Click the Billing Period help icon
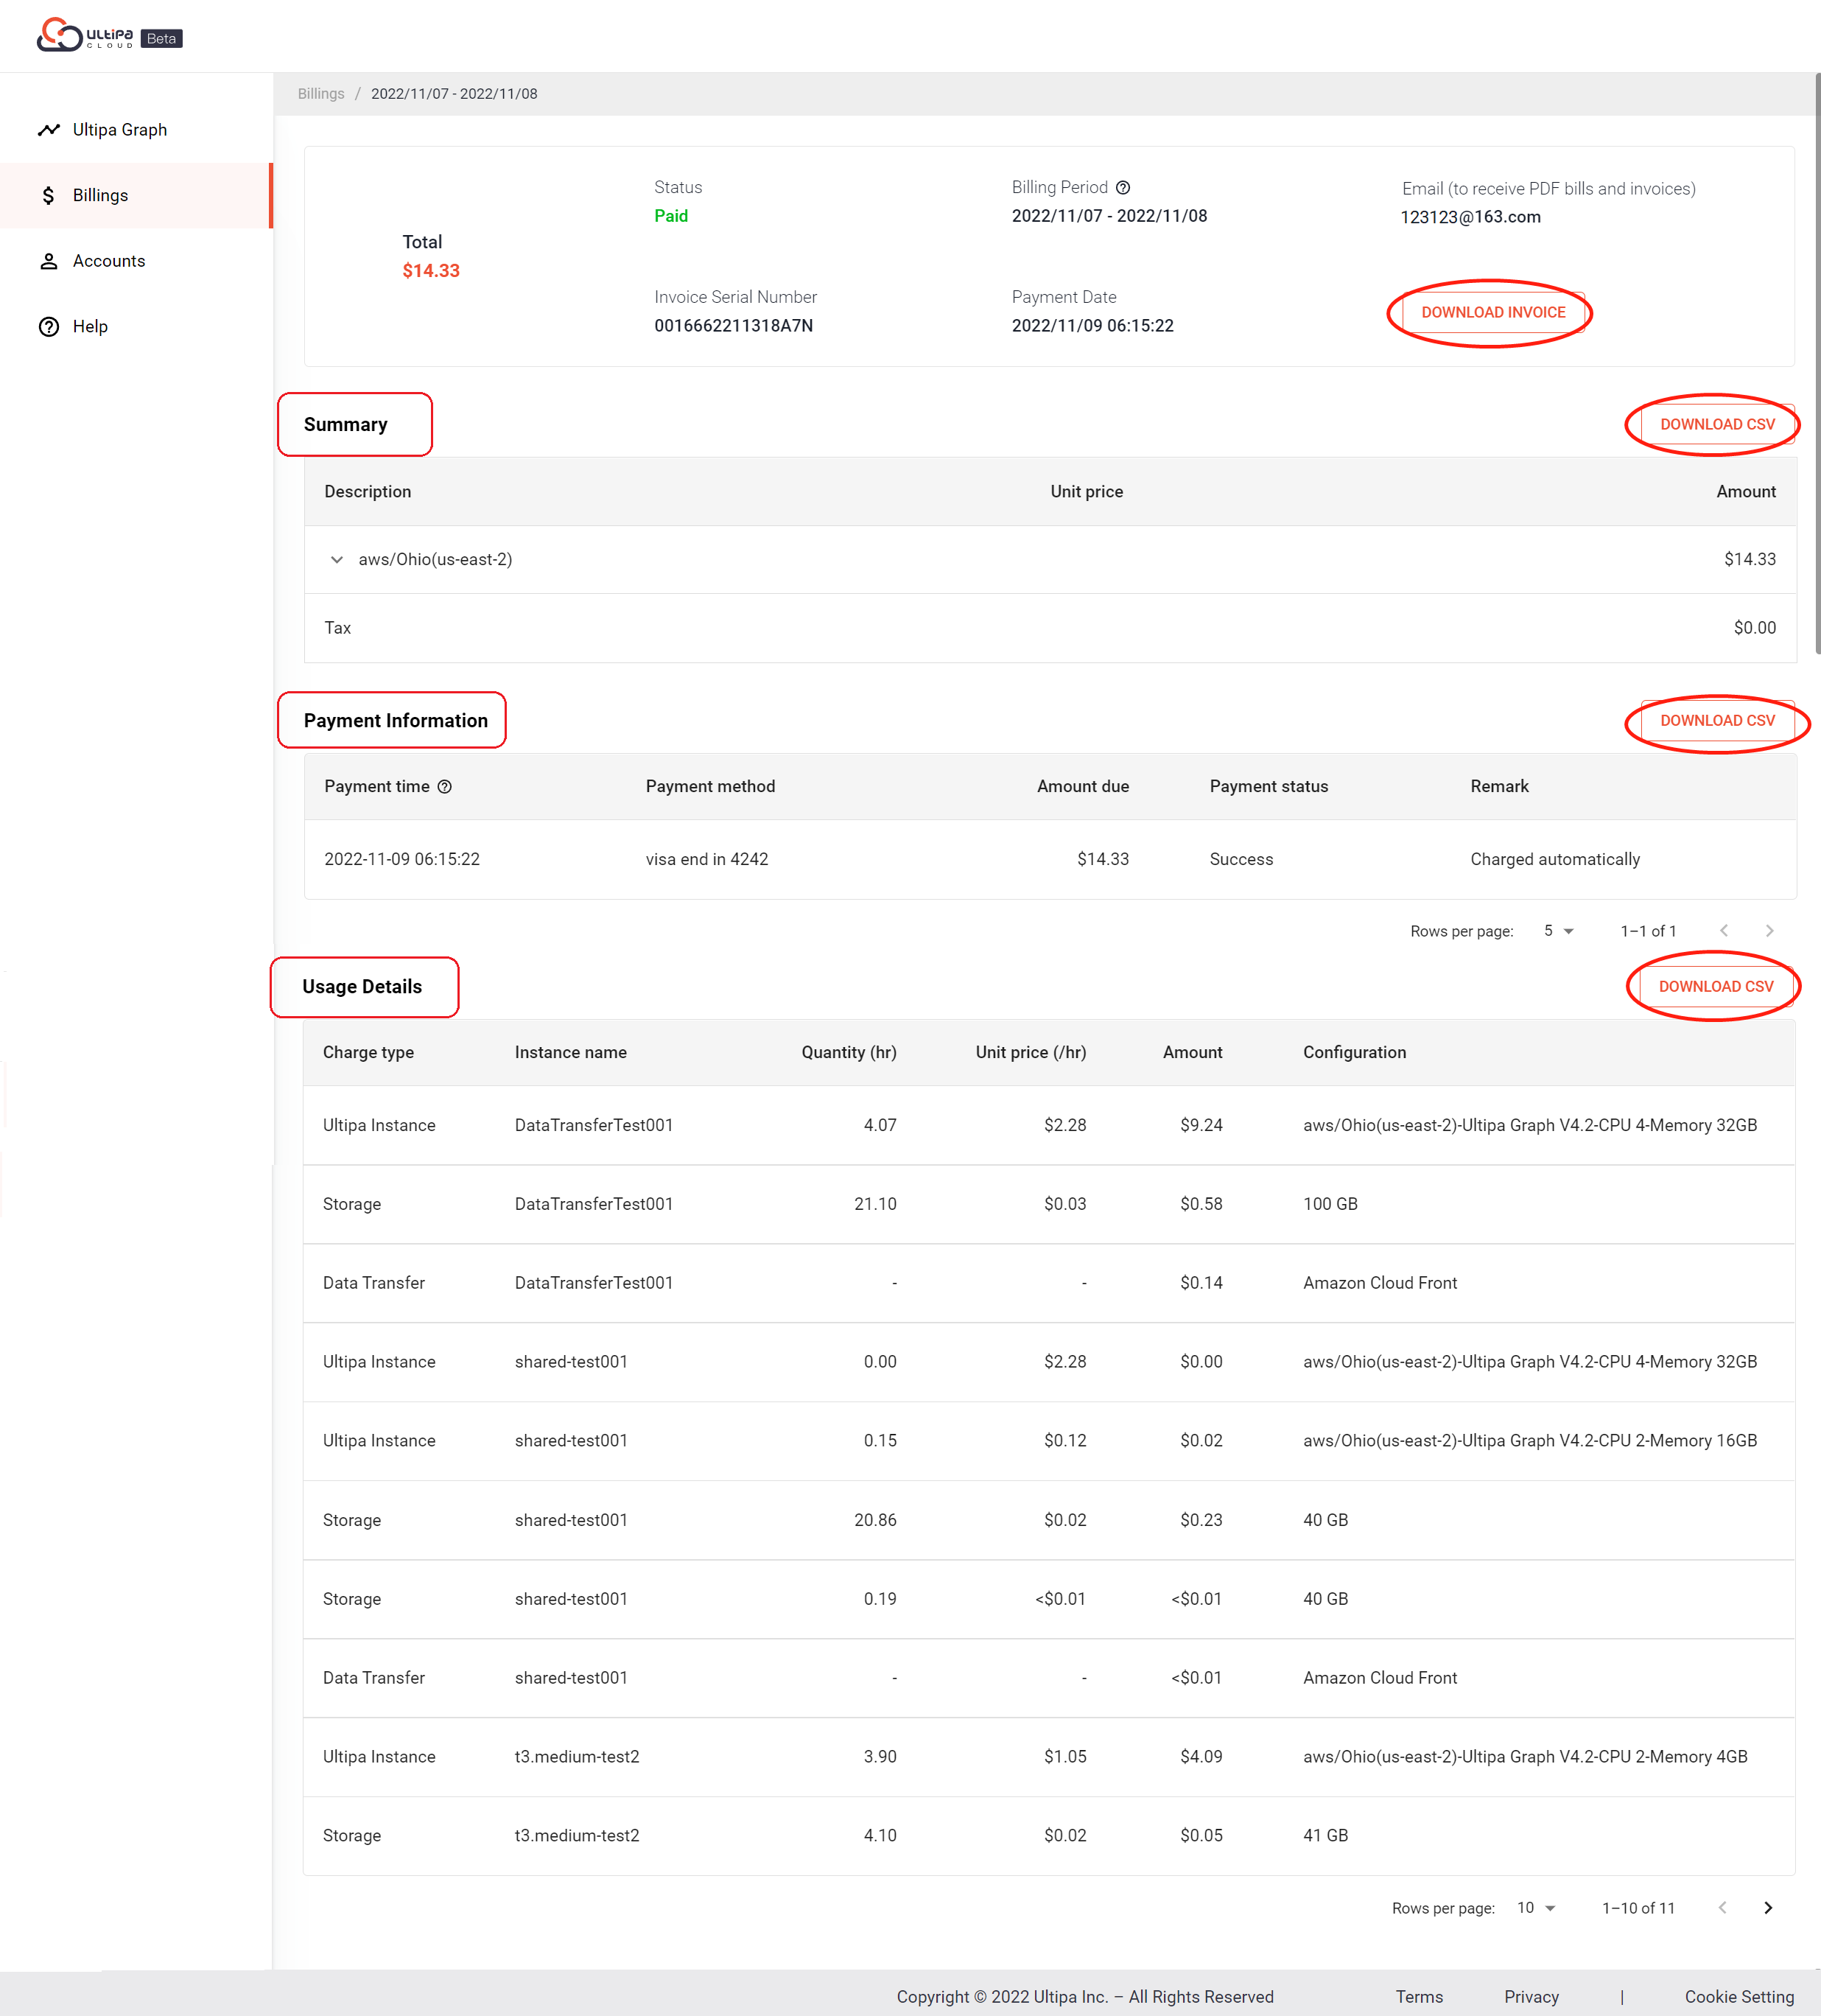The image size is (1821, 2016). pyautogui.click(x=1123, y=188)
